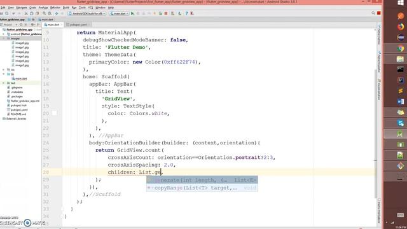Click the lib breadcrumb in the navigation bar
Viewport: 407px width, 229px height.
[31, 20]
